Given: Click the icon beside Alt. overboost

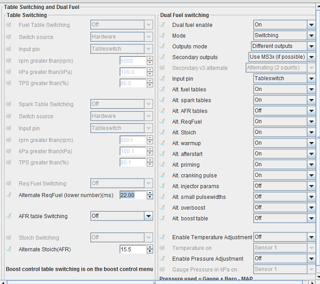Looking at the screenshot, I should tap(162, 208).
